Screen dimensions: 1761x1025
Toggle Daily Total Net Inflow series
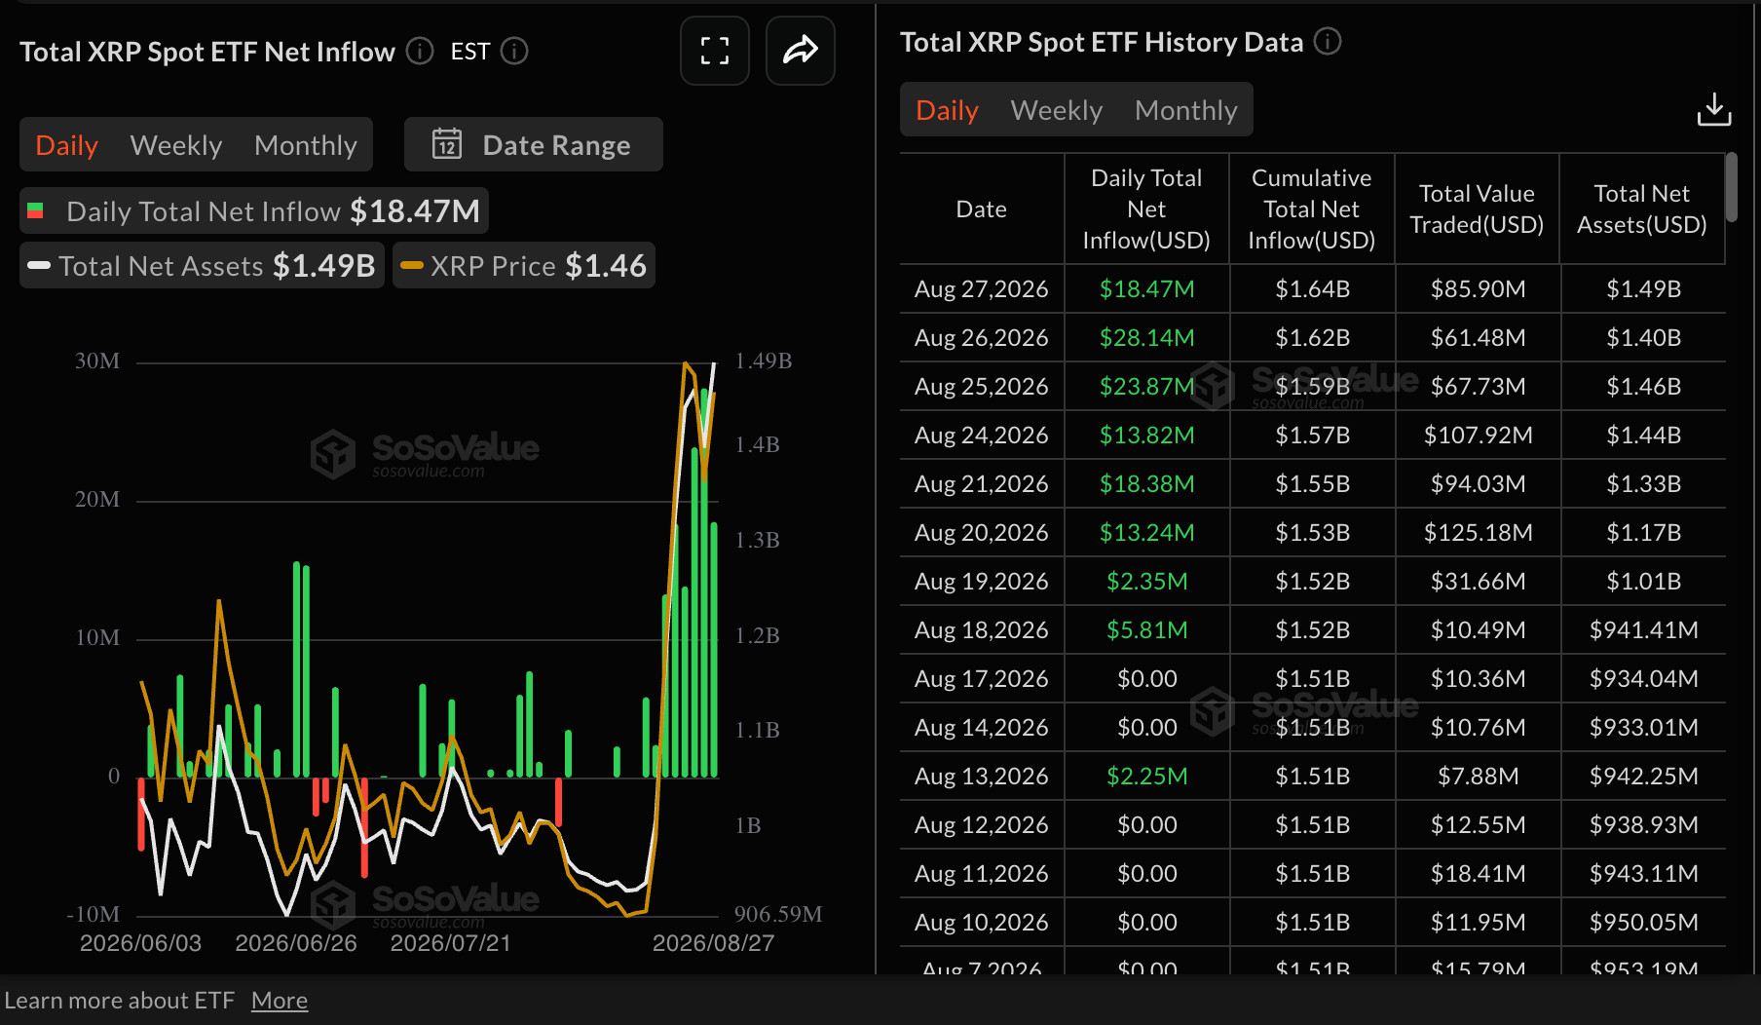point(254,210)
